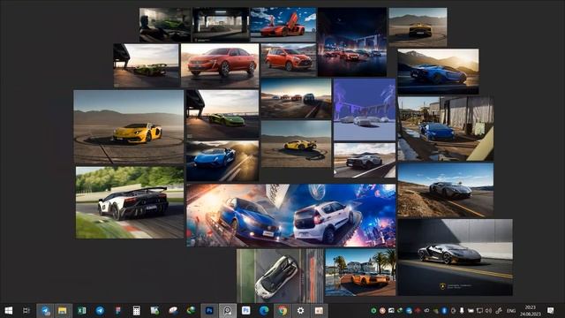Open Windows Settings gear in taskbar
565x318 pixels.
tap(300, 310)
